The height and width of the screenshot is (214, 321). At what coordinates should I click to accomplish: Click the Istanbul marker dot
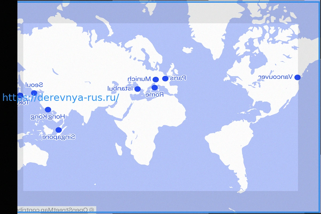pos(137,89)
